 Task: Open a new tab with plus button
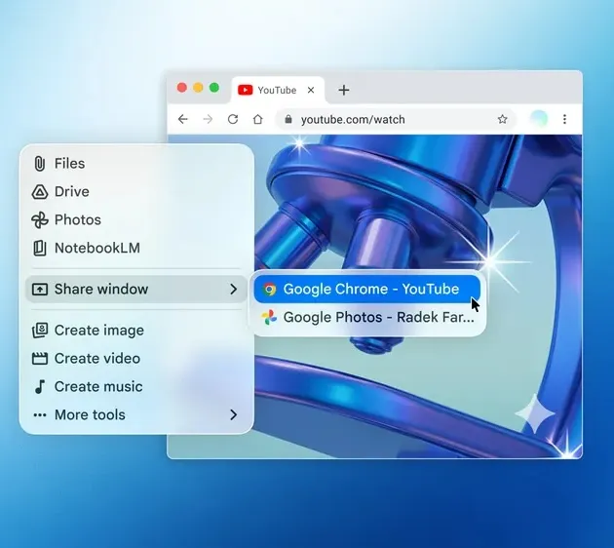click(343, 90)
